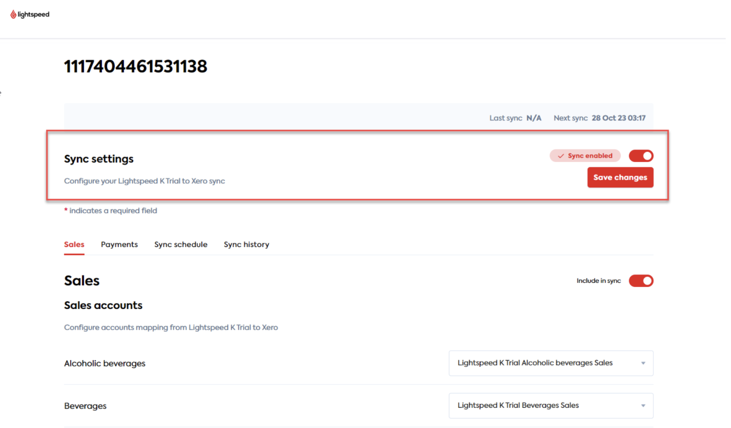
Task: Click the 1117404461531138 page heading
Action: point(135,66)
